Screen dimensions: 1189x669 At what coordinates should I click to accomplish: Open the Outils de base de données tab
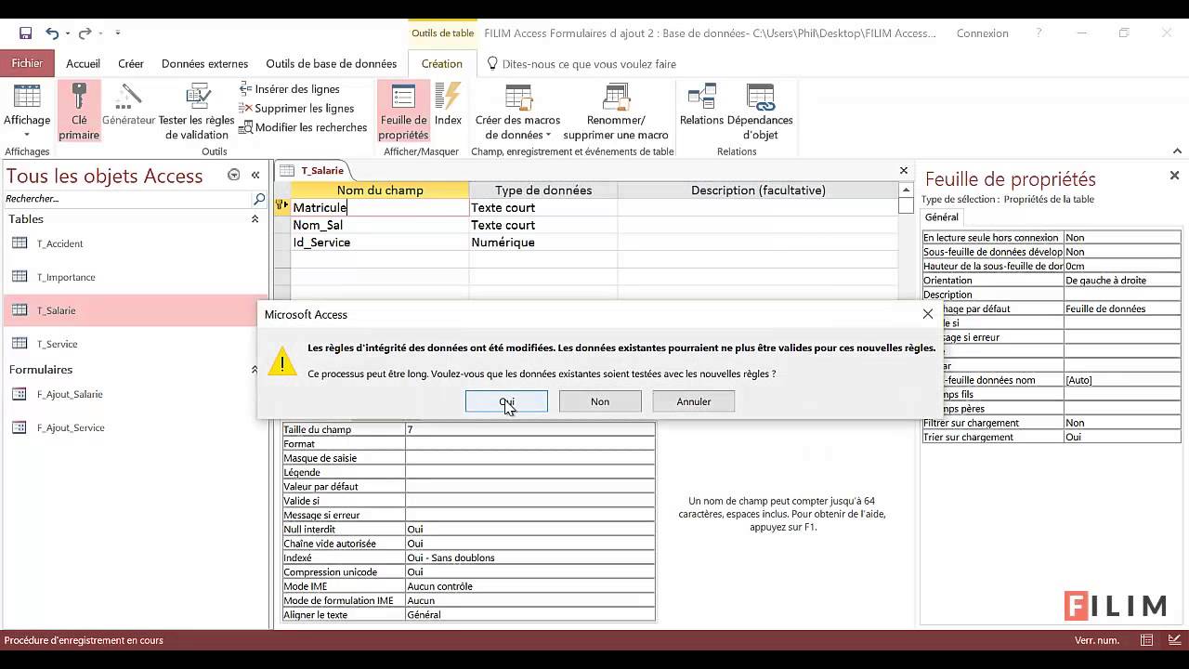(x=332, y=64)
